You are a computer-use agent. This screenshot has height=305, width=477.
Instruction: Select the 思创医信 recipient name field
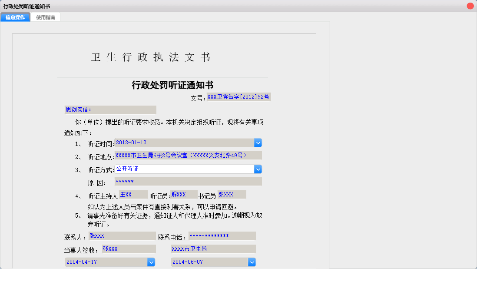click(x=110, y=109)
